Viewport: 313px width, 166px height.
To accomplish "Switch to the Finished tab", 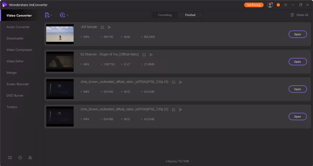I will pos(190,15).
